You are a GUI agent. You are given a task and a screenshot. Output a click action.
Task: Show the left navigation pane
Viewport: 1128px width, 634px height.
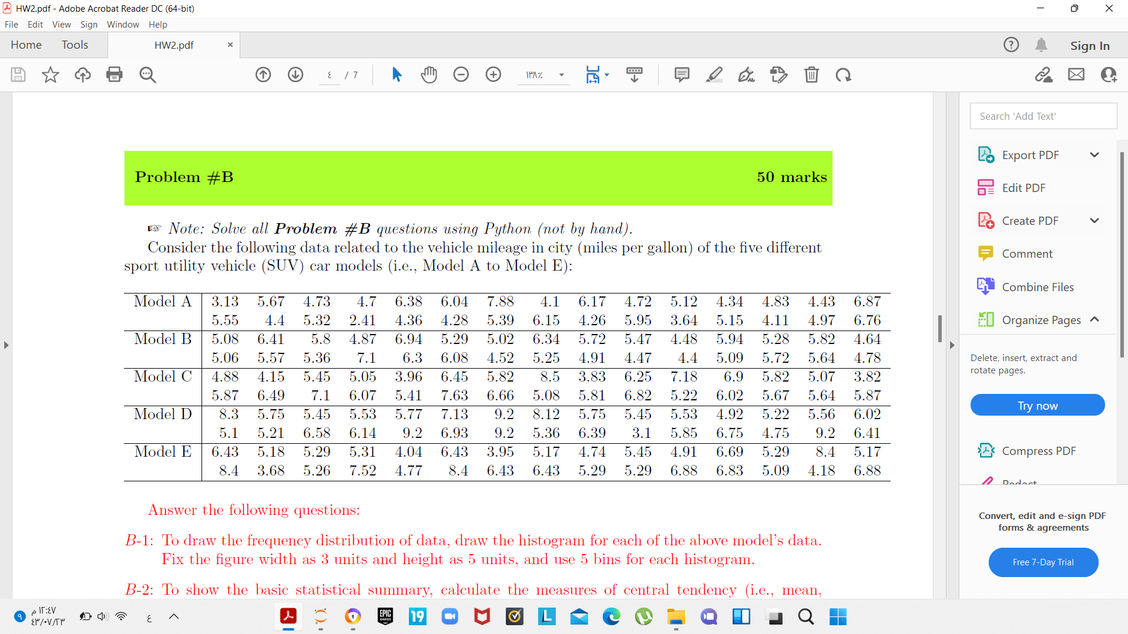click(6, 345)
